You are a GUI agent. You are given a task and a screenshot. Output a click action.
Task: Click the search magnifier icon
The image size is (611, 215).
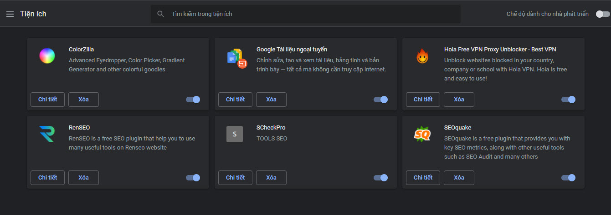pos(160,14)
